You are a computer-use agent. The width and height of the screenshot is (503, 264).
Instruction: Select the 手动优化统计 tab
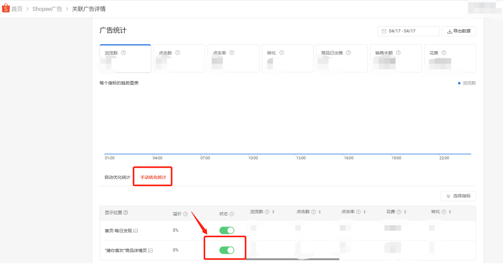(153, 177)
